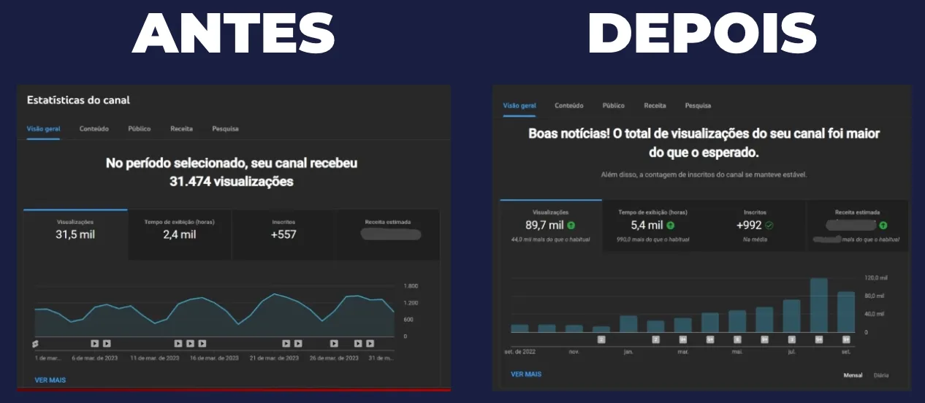Open Conteúdo tab in ANTES panel

[x=94, y=128]
